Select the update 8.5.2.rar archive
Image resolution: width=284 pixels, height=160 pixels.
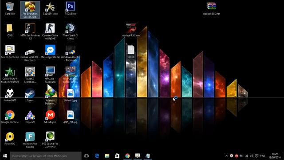tap(212, 9)
